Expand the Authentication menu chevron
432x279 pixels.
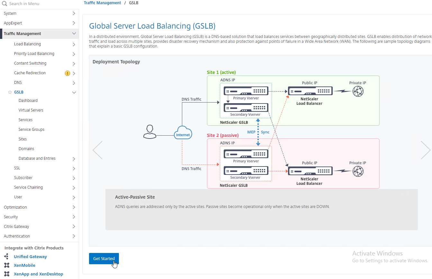[74, 236]
